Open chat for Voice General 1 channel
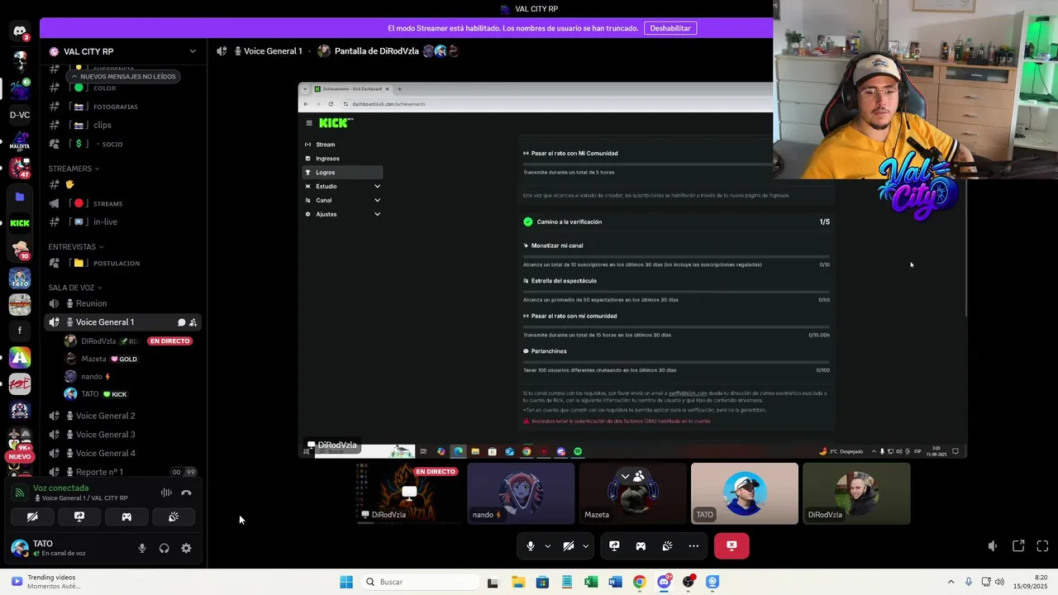 (x=181, y=322)
